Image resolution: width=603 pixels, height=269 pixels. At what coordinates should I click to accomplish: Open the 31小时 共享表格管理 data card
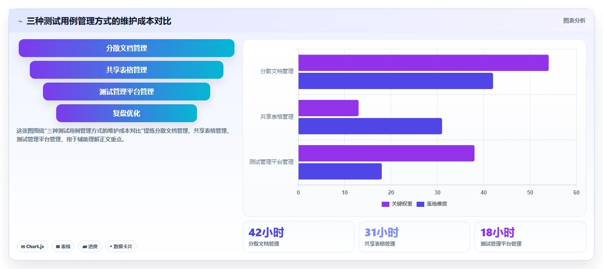414,237
